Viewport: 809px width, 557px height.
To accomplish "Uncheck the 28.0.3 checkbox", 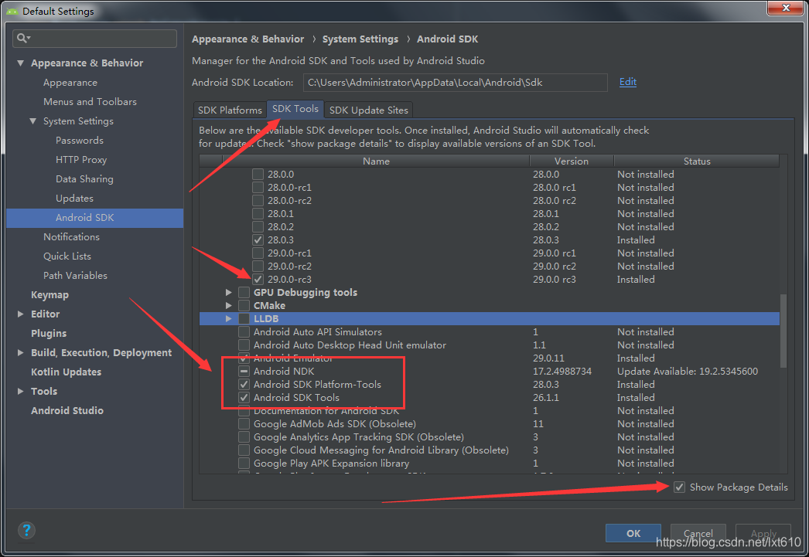I will [x=258, y=240].
